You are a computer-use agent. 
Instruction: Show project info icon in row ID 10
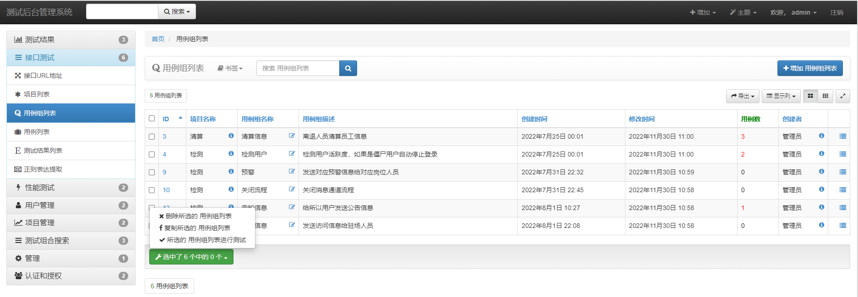[x=231, y=189]
